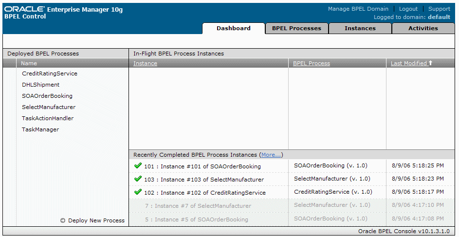459x237 pixels.
Task: Click green checkmark icon for instance 103
Action: pos(138,179)
